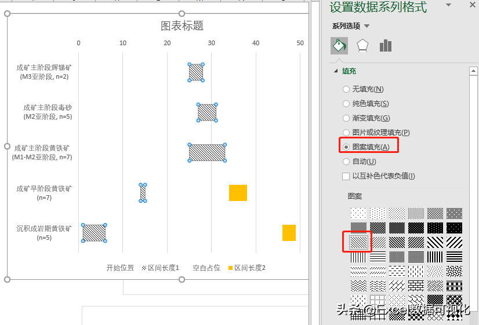This screenshot has height=325, width=479.
Task: Click the axis label 成矿主阶段辉锑矿 (M3亚阶段, n=2)
Action: coord(44,72)
